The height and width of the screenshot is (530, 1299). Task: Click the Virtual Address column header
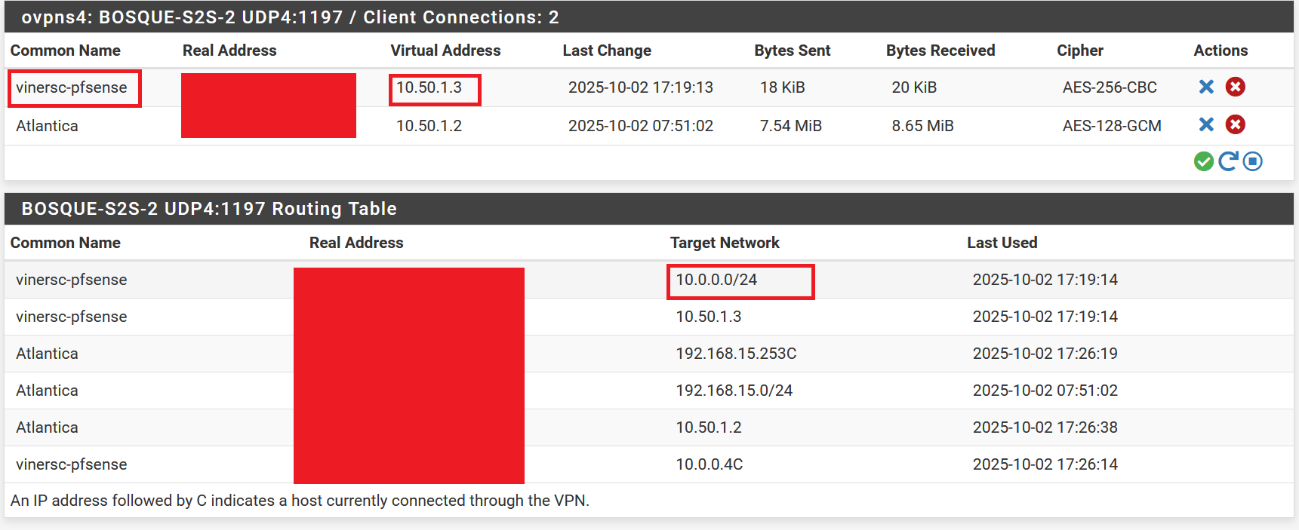[x=445, y=51]
